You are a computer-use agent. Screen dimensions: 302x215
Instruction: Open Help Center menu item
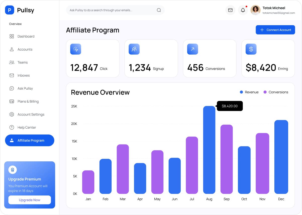tap(30, 127)
